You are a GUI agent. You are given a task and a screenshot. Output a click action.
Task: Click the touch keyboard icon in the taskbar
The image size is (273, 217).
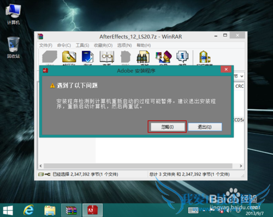(x=193, y=210)
